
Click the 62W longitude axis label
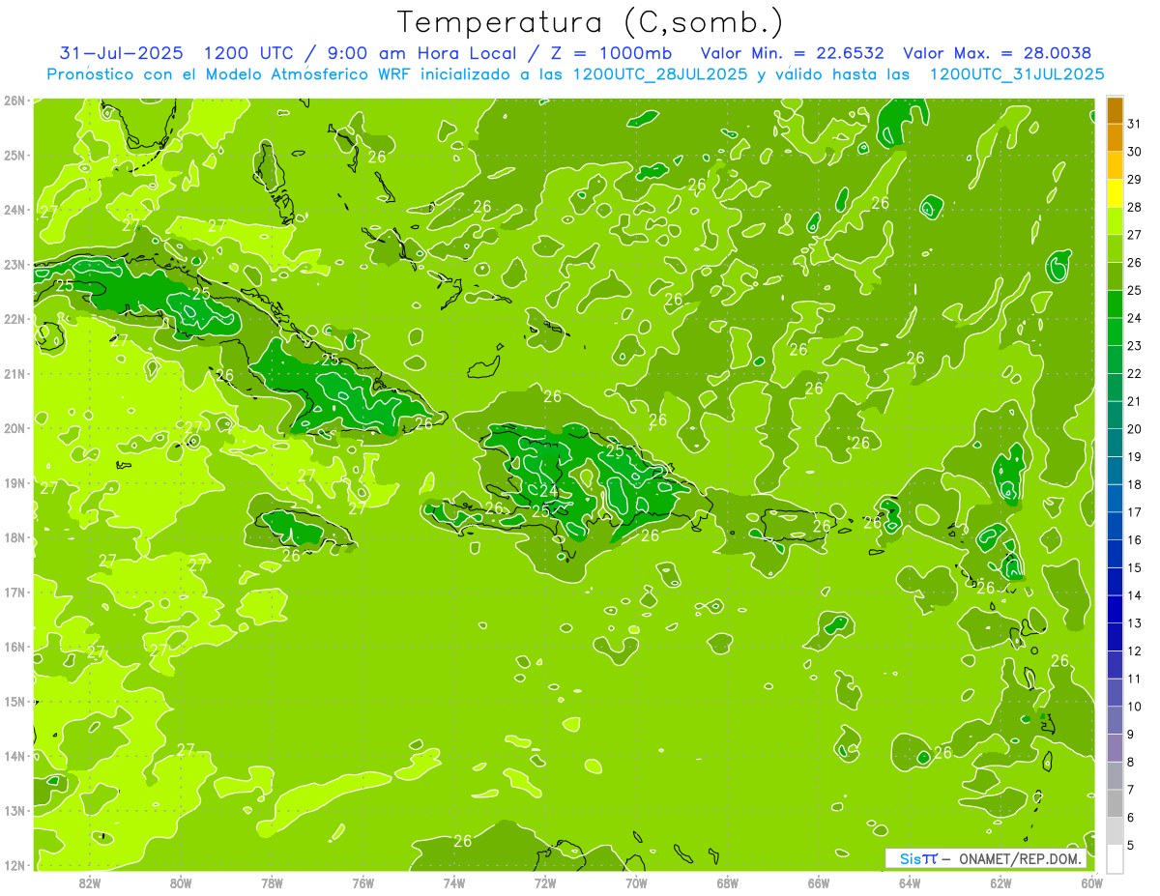tap(1000, 882)
